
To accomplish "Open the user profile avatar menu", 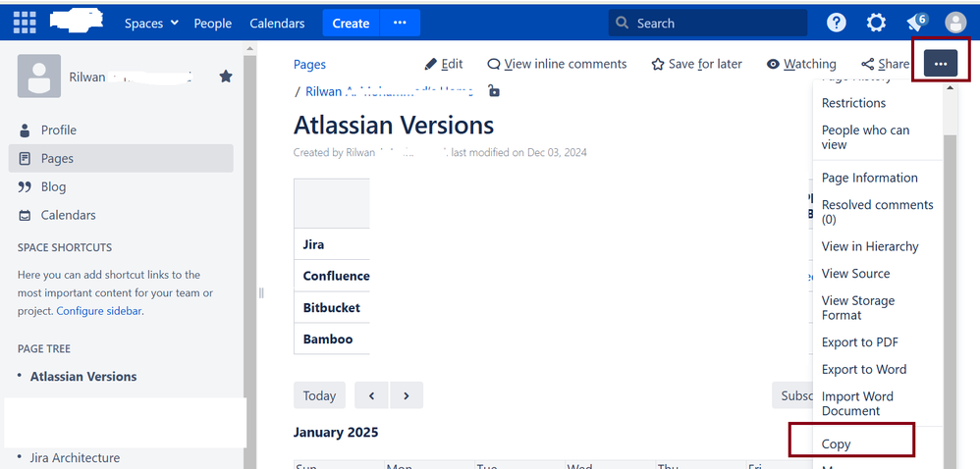I will 955,24.
